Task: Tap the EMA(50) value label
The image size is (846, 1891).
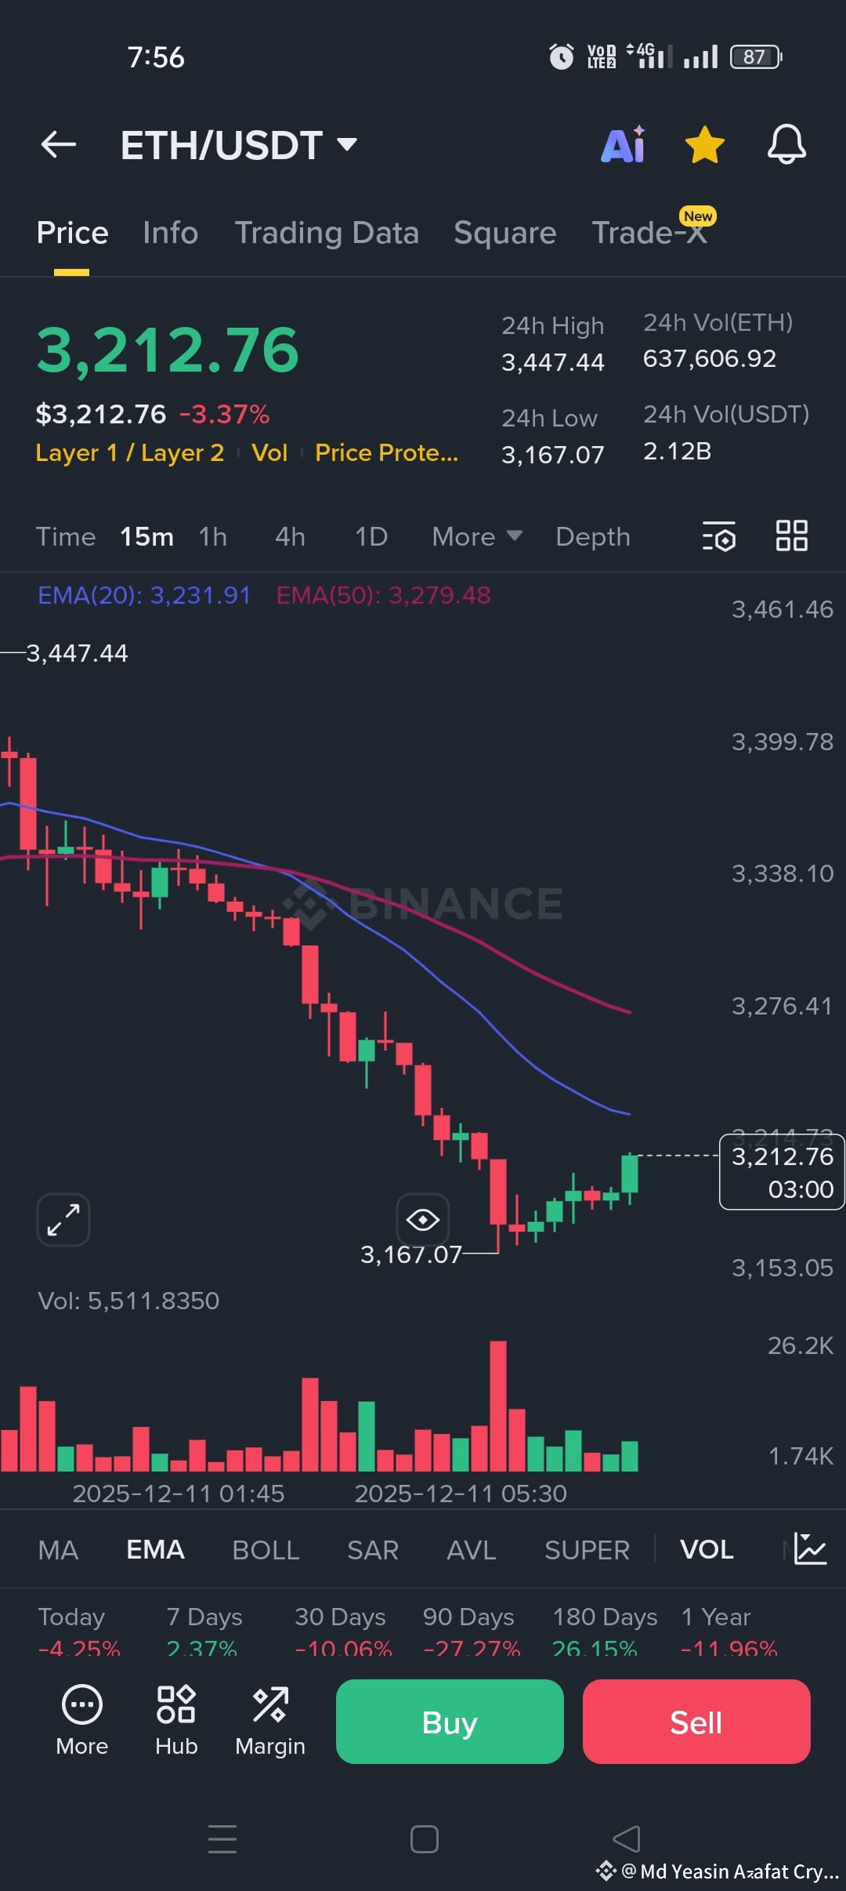Action: click(x=383, y=596)
